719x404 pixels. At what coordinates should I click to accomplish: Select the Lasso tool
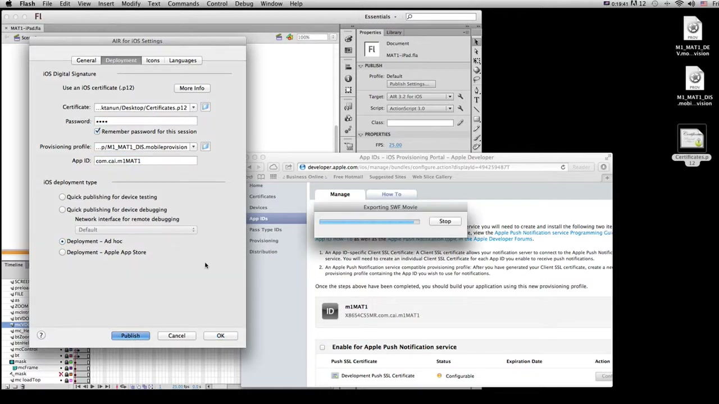tap(476, 80)
